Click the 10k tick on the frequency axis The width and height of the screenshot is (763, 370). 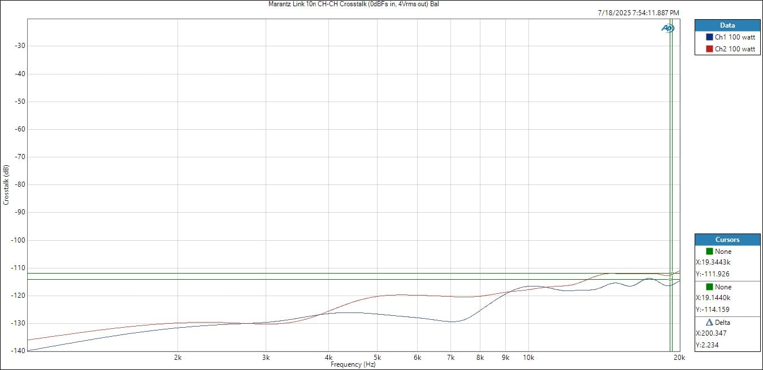[528, 358]
